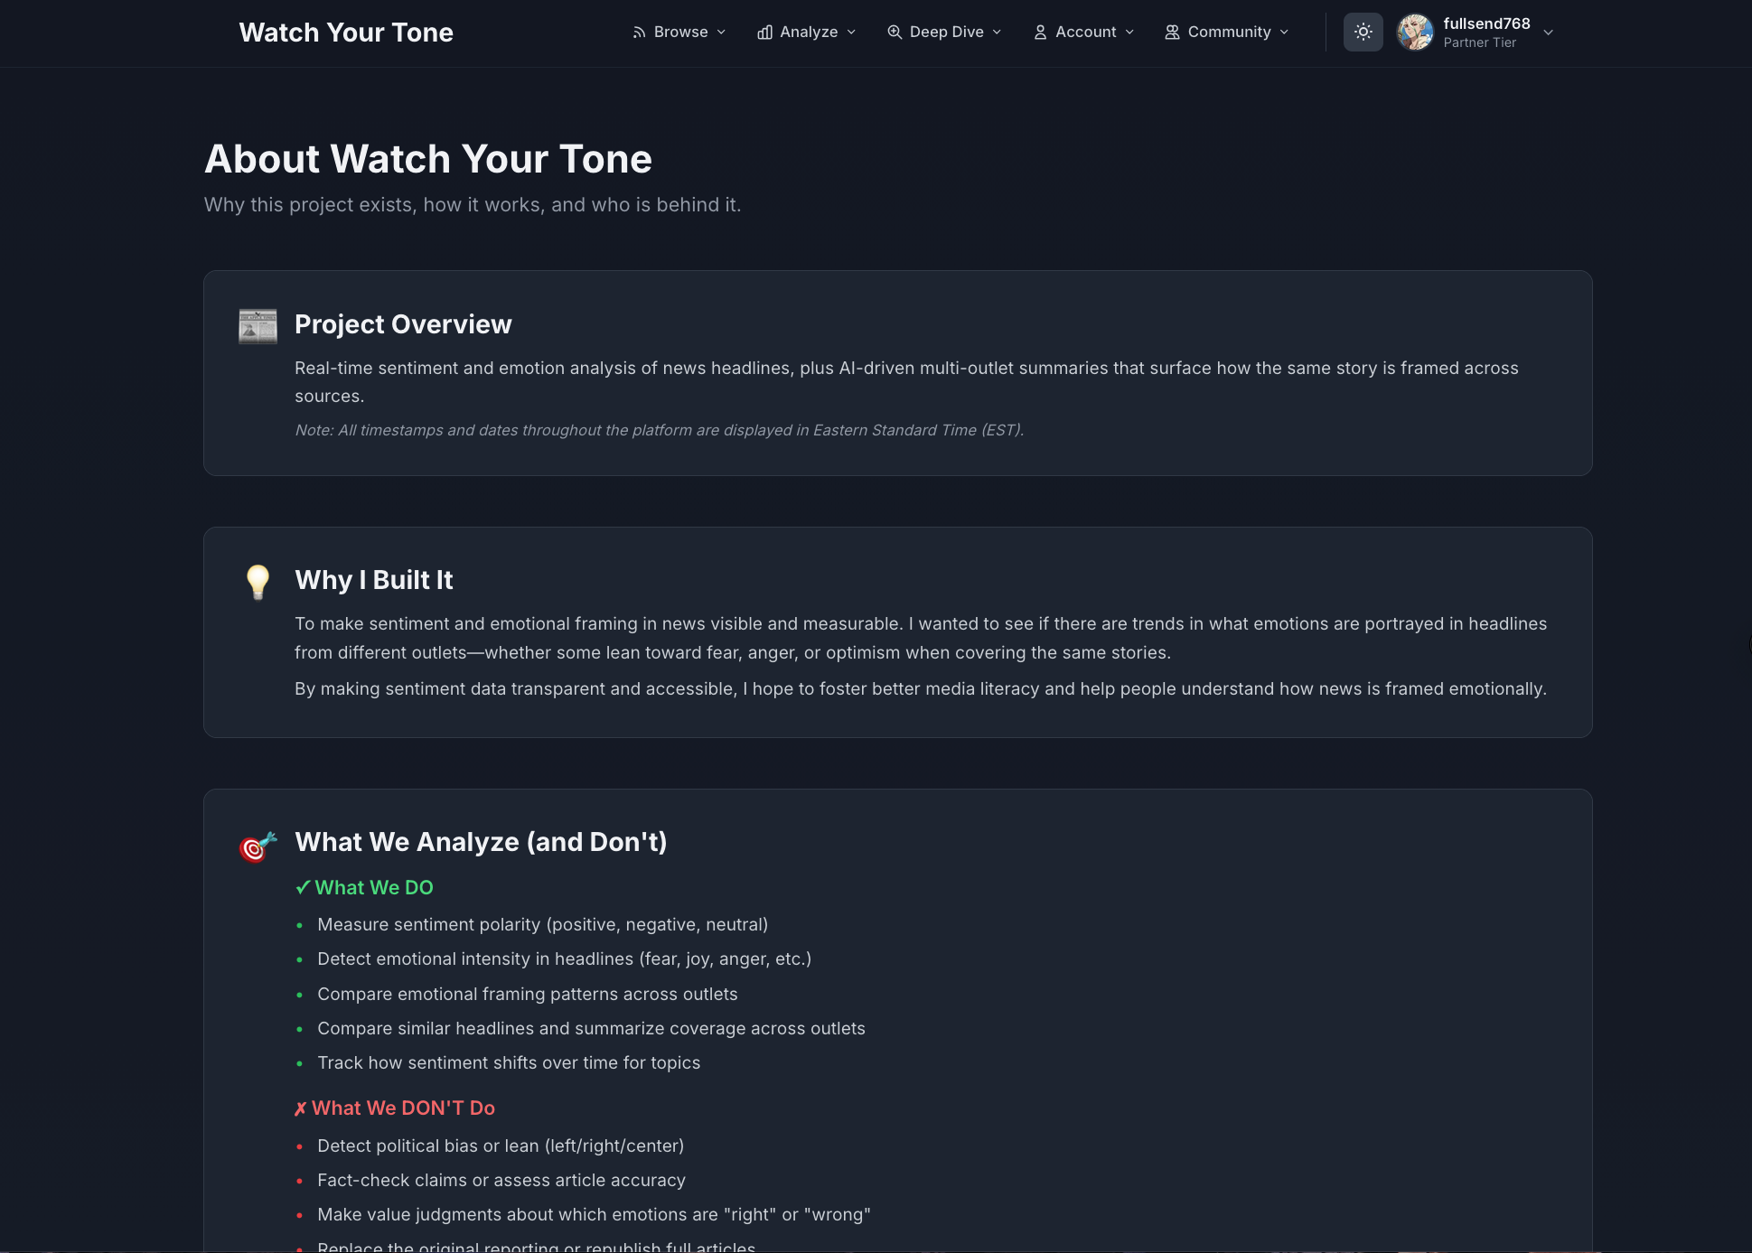Image resolution: width=1752 pixels, height=1253 pixels.
Task: Click the green checkmark beside What We DO
Action: tap(303, 887)
